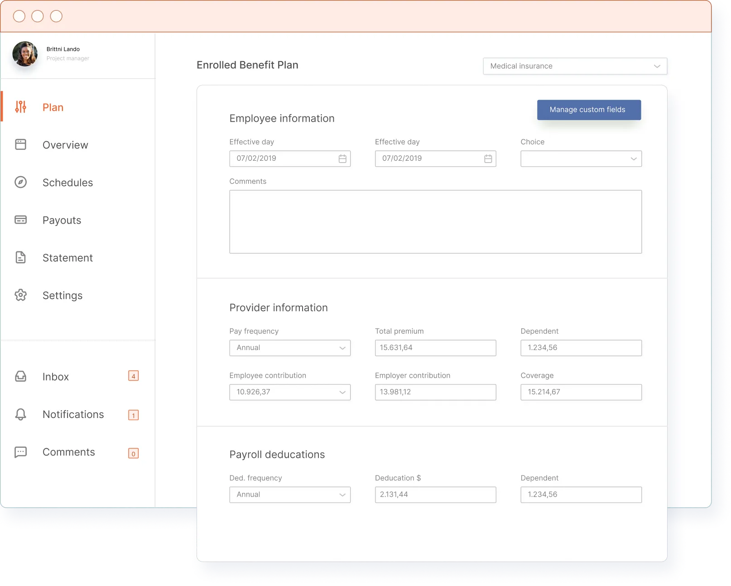The height and width of the screenshot is (586, 731).
Task: Open Payouts using the card icon
Action: (20, 220)
